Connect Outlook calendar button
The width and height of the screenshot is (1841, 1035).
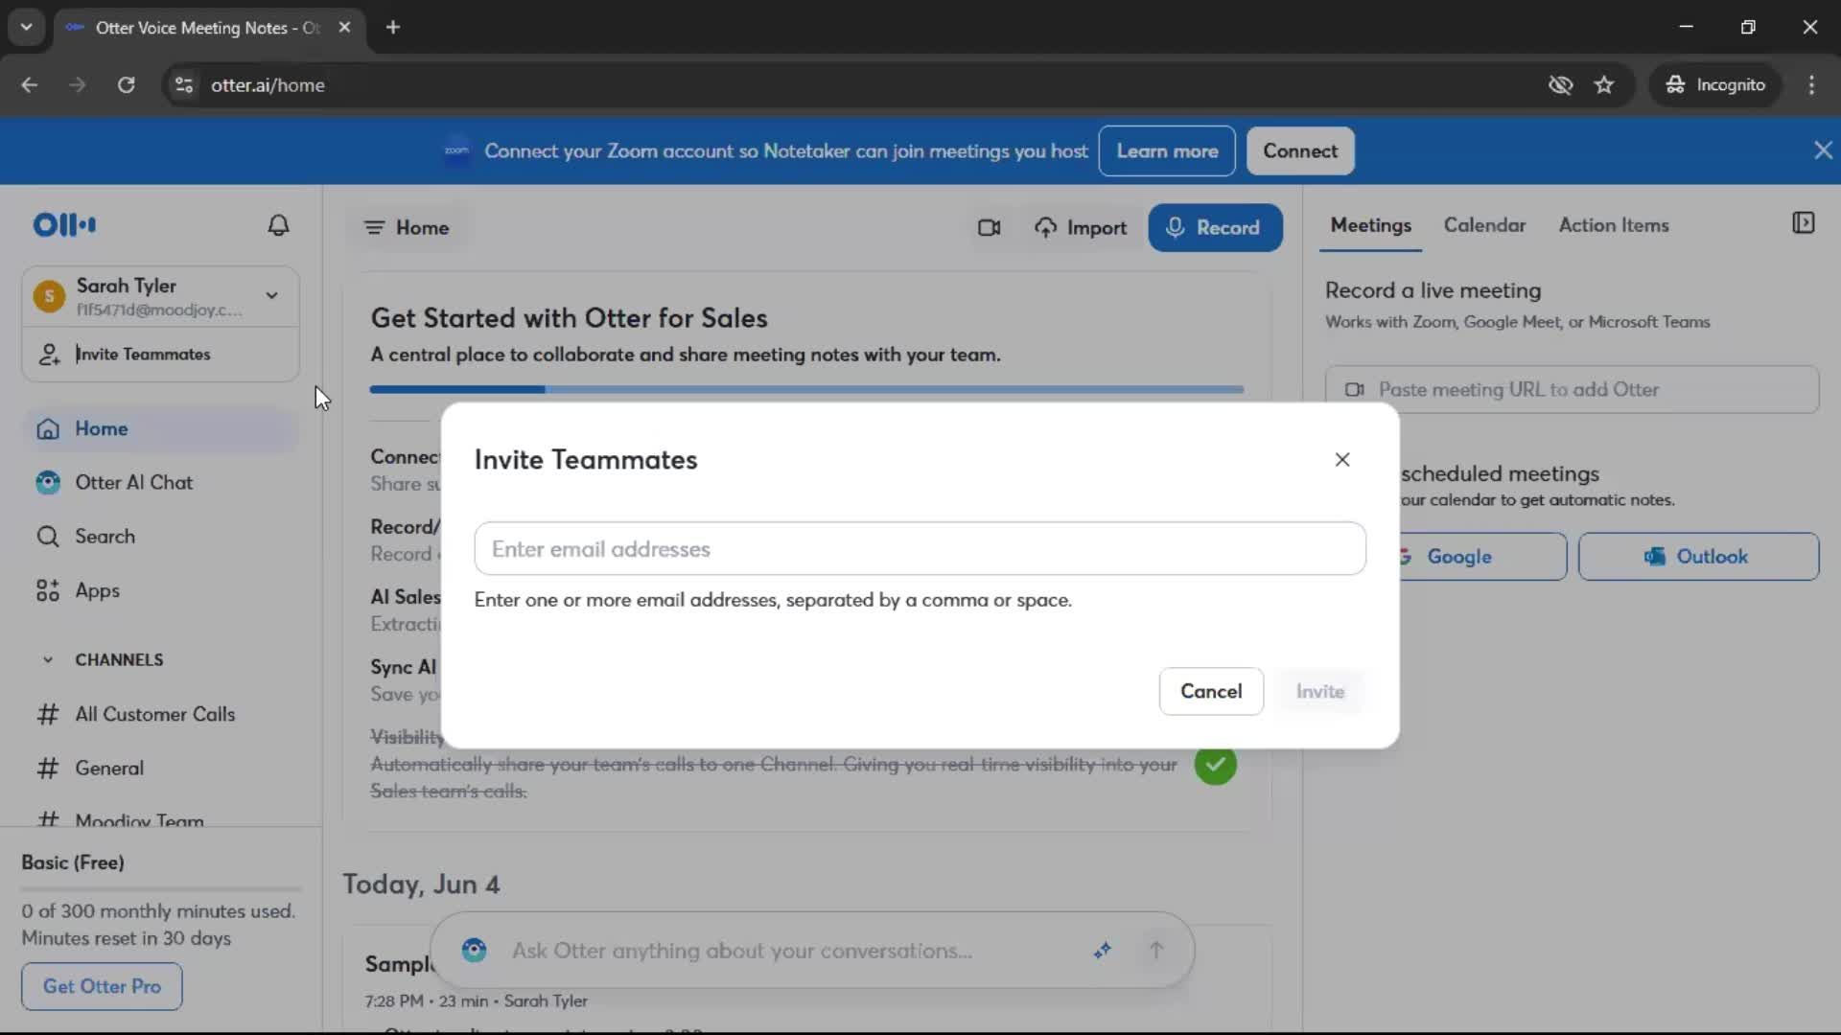tap(1698, 557)
